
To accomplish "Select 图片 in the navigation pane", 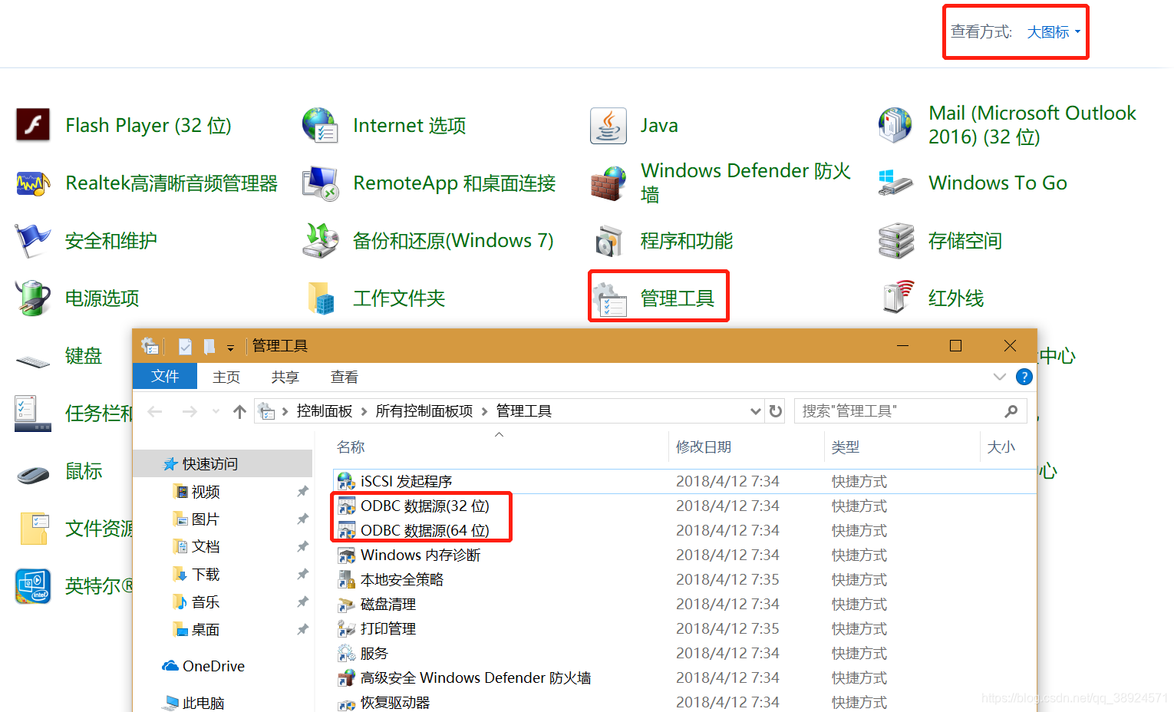I will click(206, 519).
